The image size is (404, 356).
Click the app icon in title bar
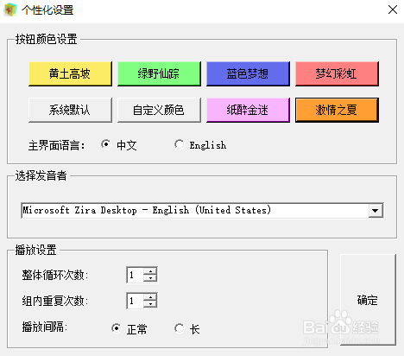point(9,10)
